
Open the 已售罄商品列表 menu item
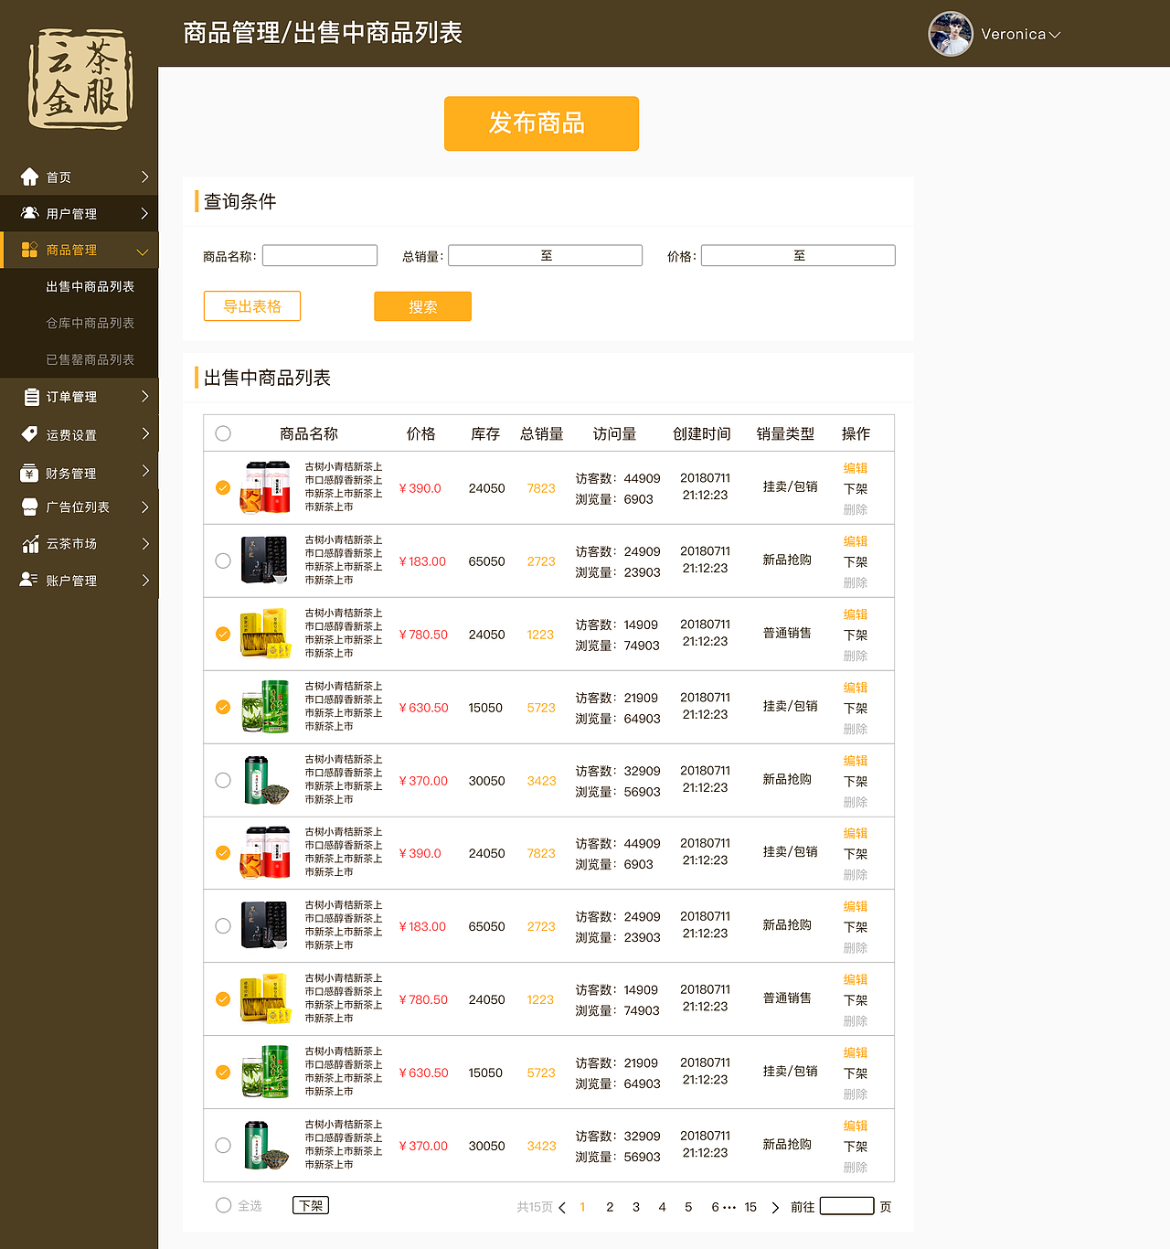click(89, 358)
